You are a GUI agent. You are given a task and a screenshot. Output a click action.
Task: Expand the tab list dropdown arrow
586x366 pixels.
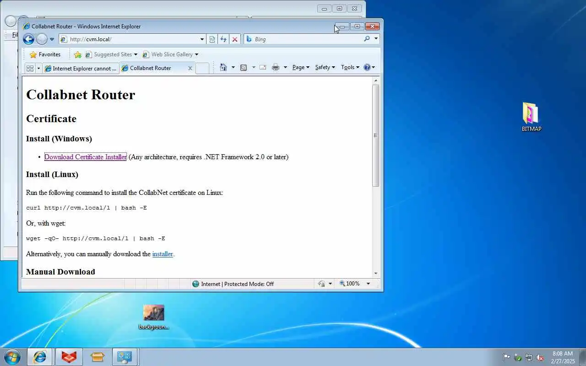pyautogui.click(x=38, y=68)
